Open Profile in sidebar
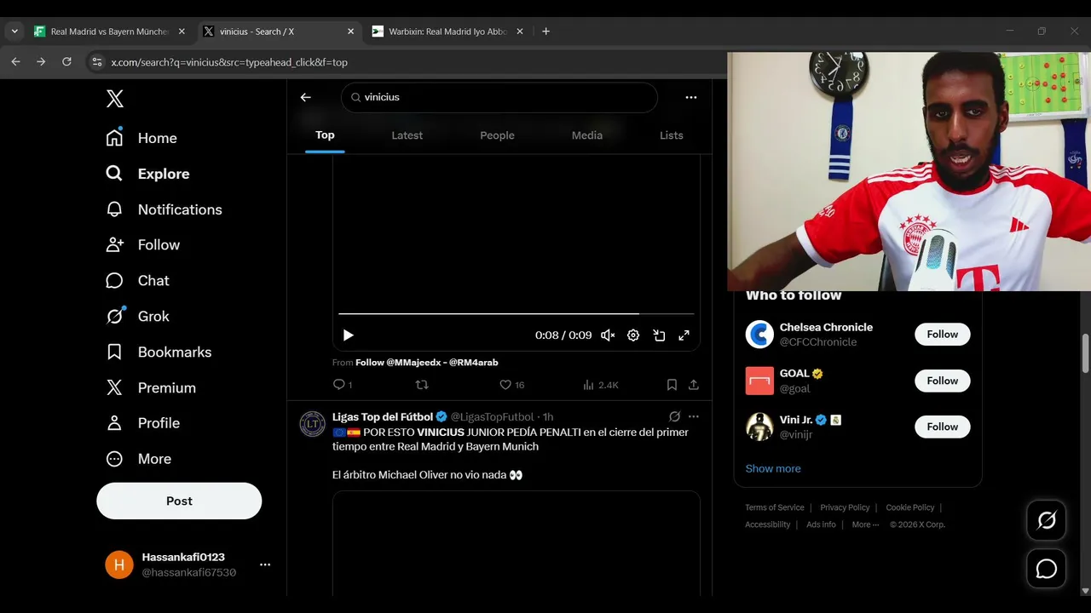The image size is (1091, 613). coord(142,423)
